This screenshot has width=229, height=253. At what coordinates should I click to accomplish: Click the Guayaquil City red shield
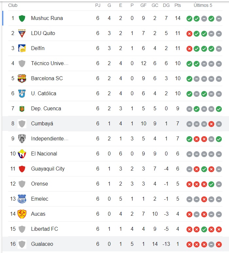pos(22,169)
